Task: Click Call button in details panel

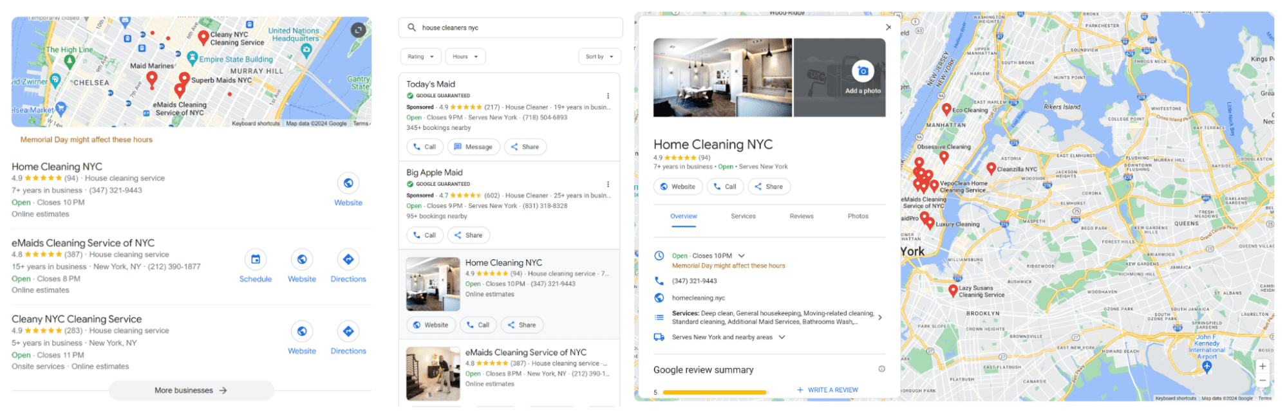Action: coord(725,187)
